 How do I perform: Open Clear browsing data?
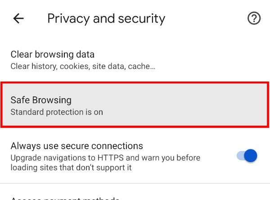(135, 60)
